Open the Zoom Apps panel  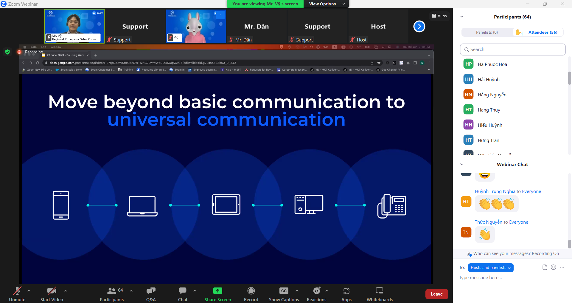click(346, 294)
